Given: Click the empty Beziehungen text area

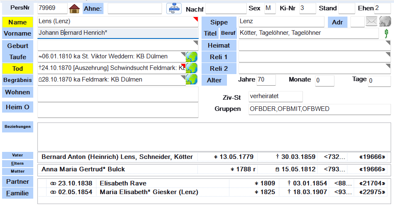Looking at the screenshot, I should pyautogui.click(x=214, y=137).
